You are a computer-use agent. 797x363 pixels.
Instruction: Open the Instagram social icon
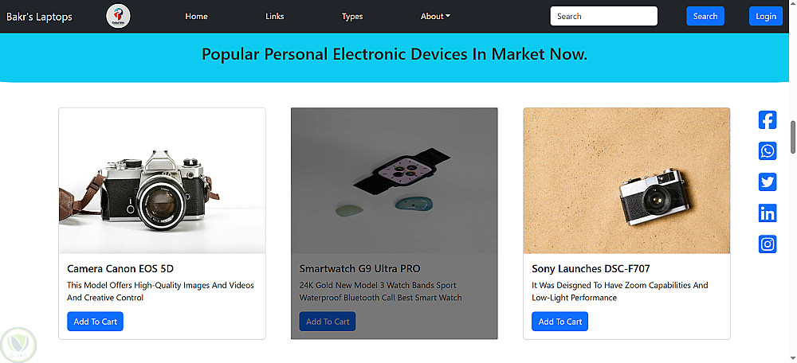[x=767, y=244]
